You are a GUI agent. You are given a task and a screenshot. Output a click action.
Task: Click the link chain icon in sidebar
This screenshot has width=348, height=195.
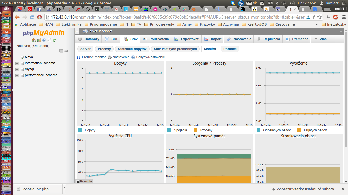click(x=66, y=51)
